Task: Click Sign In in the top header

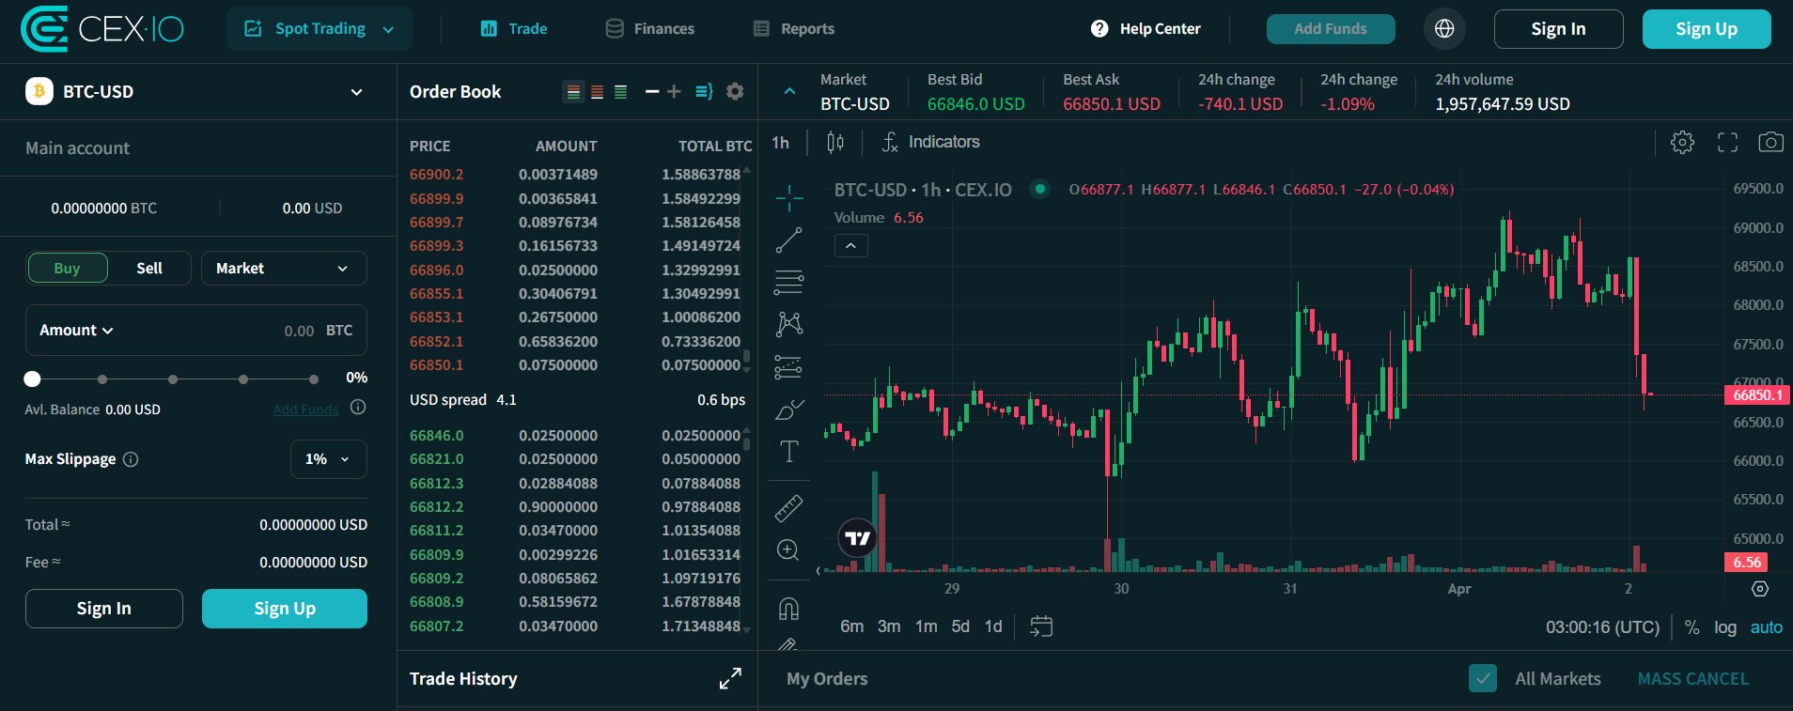Action: click(1558, 29)
